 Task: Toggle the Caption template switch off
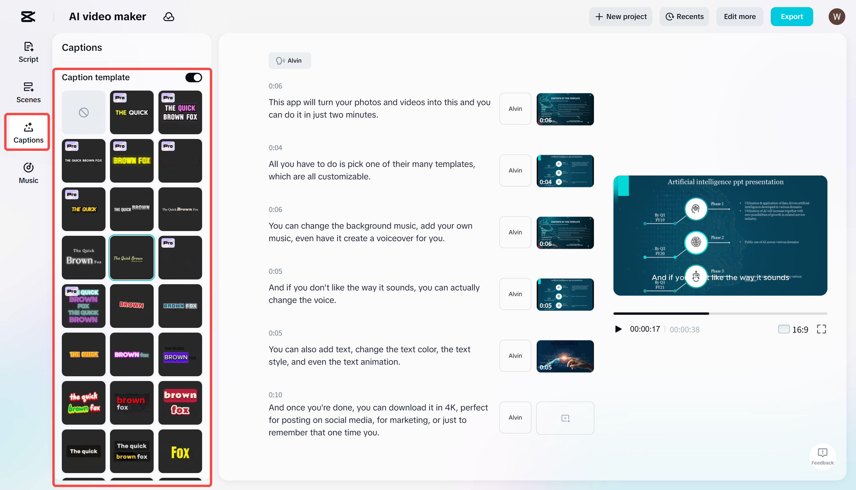coord(193,78)
